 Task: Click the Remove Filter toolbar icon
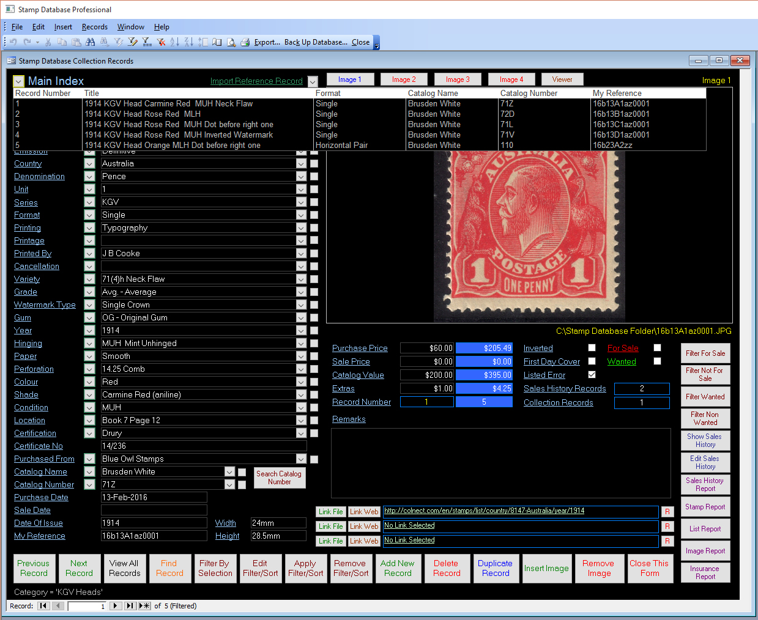click(161, 42)
